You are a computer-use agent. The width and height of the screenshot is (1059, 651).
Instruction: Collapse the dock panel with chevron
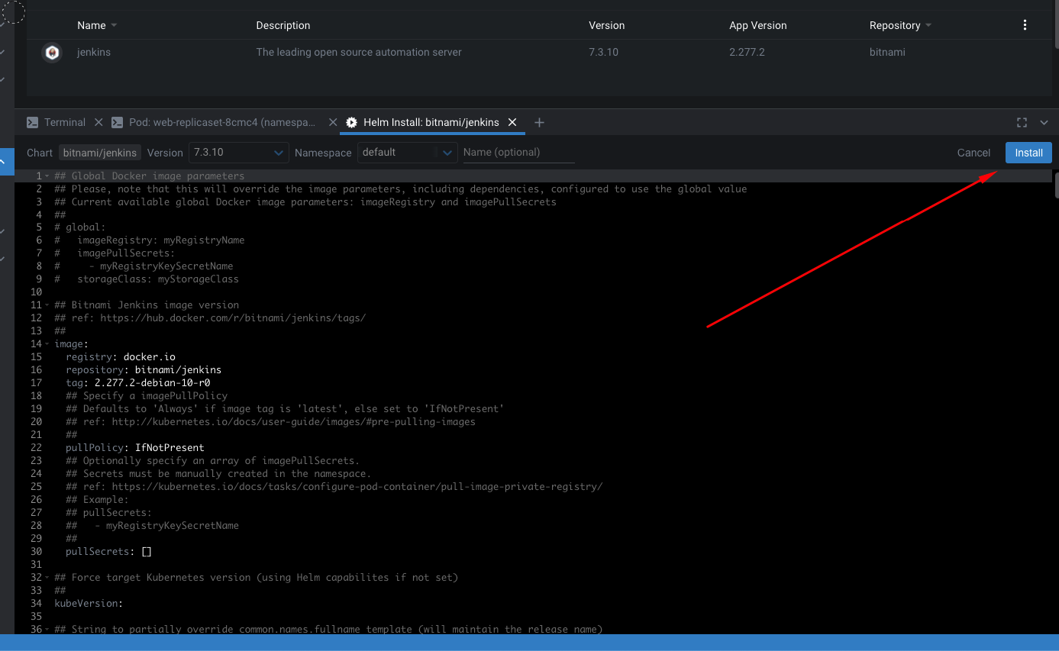tap(1044, 122)
